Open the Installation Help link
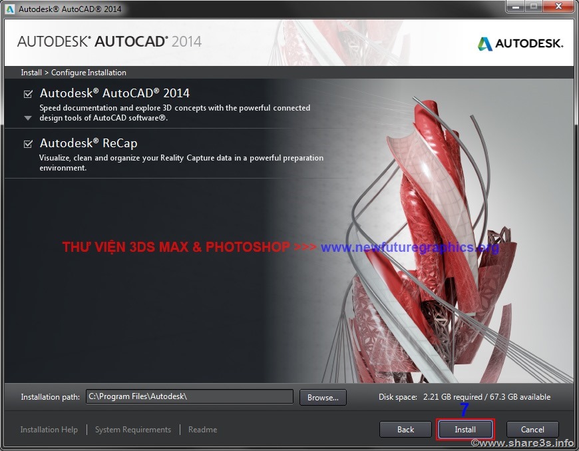 click(x=49, y=430)
